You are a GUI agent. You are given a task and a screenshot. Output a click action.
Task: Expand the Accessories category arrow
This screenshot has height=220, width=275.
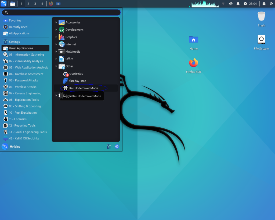pyautogui.click(x=56, y=22)
